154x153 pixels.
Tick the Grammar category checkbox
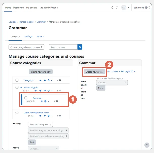tap(26, 98)
